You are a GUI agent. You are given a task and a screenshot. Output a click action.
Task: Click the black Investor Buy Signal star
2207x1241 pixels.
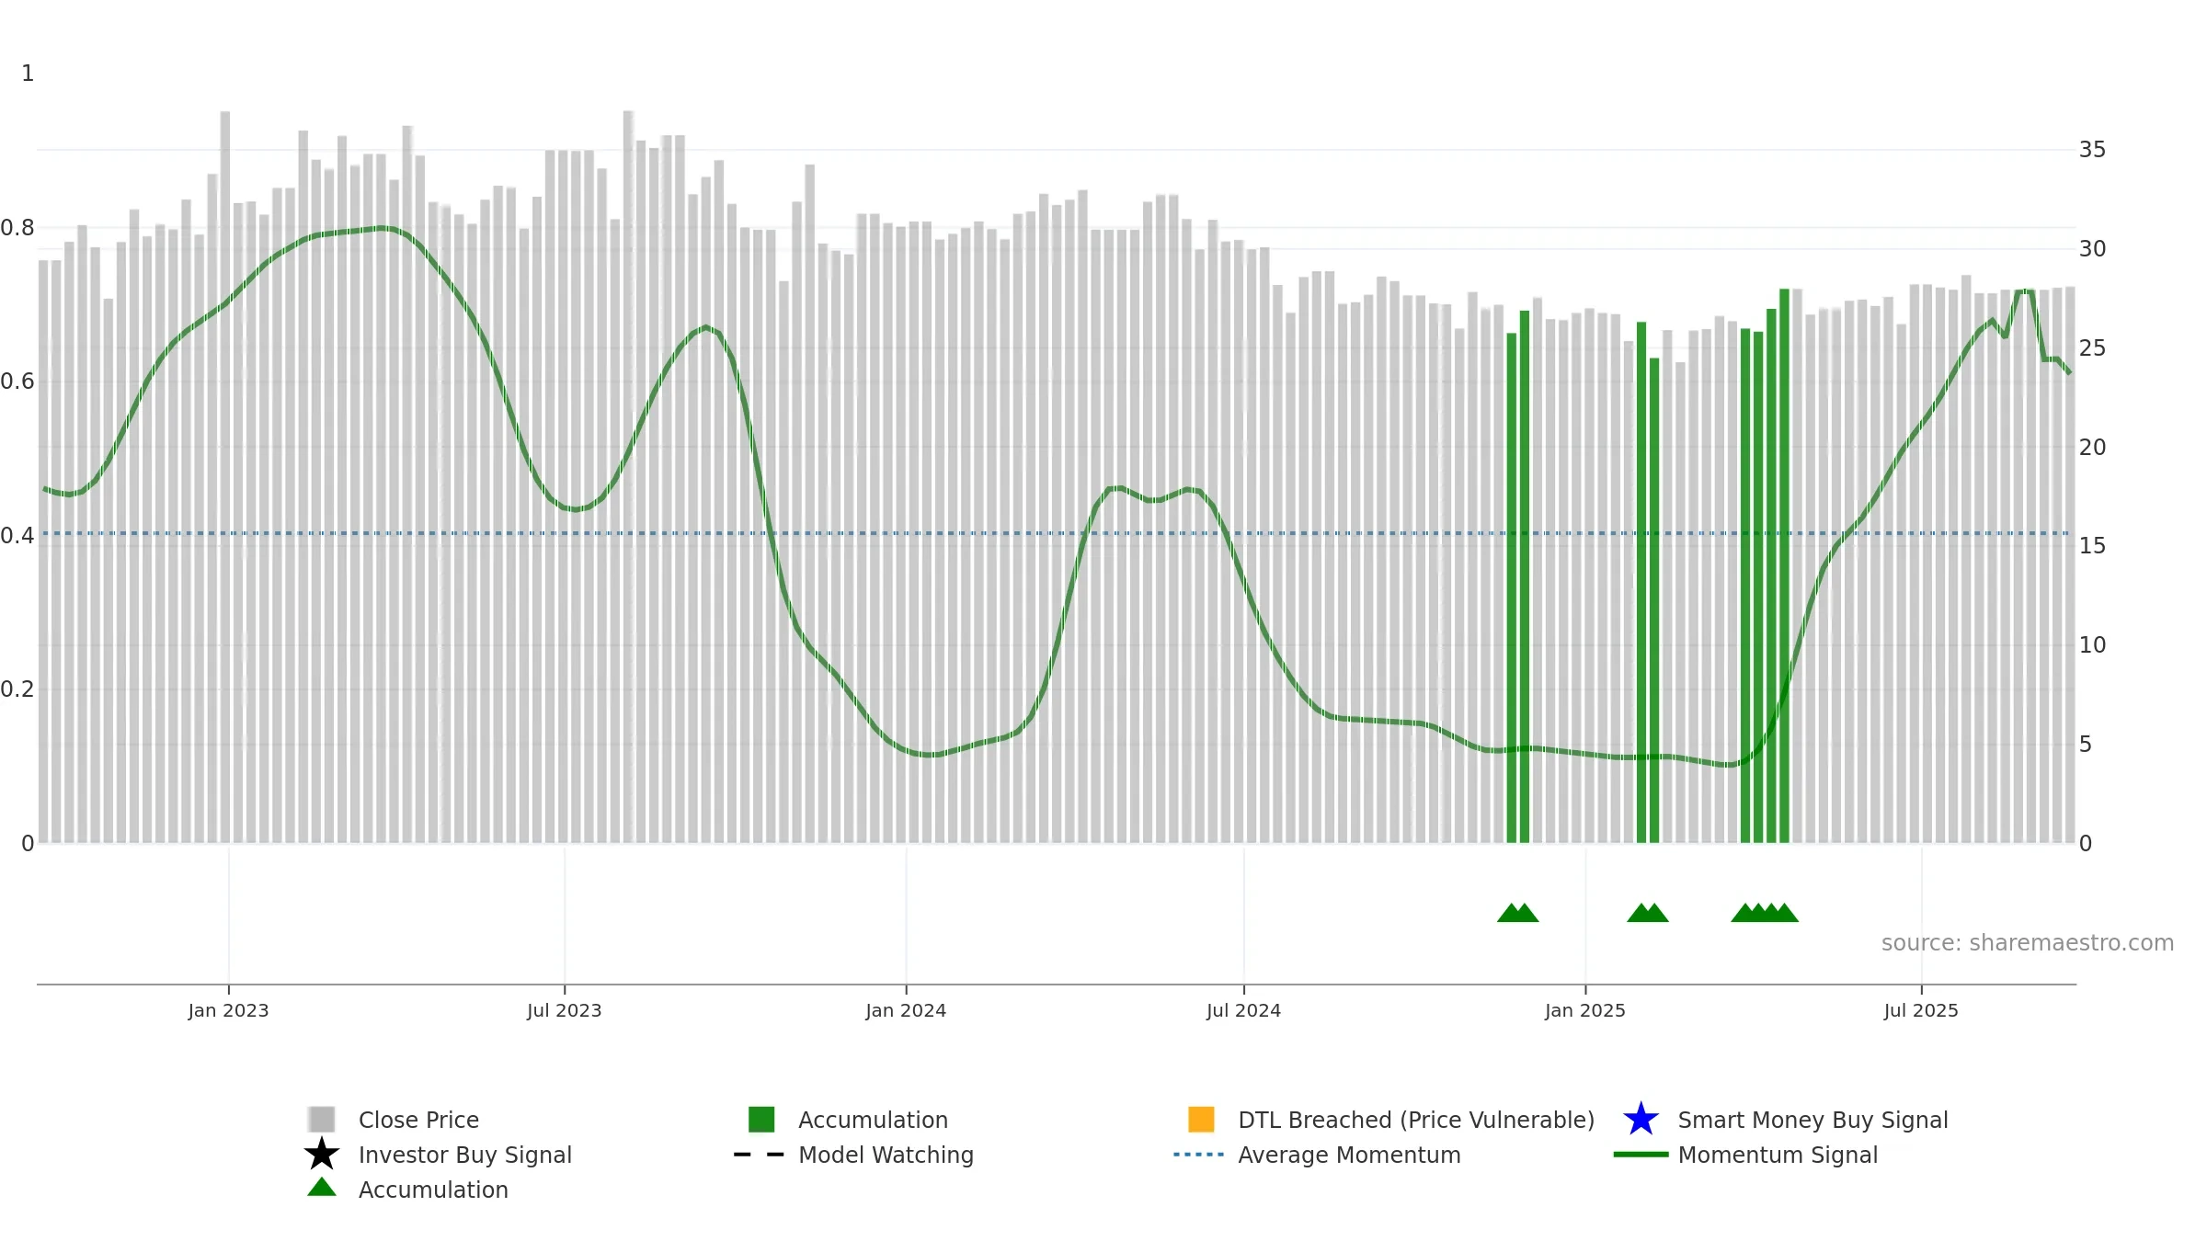point(321,1154)
